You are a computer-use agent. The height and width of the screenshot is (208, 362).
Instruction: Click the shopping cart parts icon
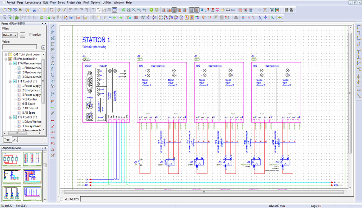tap(272, 10)
